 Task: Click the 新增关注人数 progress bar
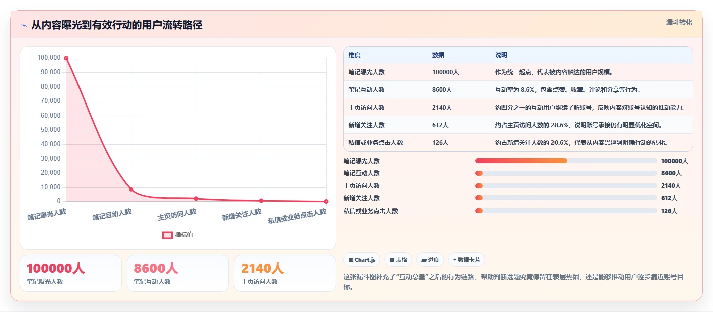pos(566,198)
